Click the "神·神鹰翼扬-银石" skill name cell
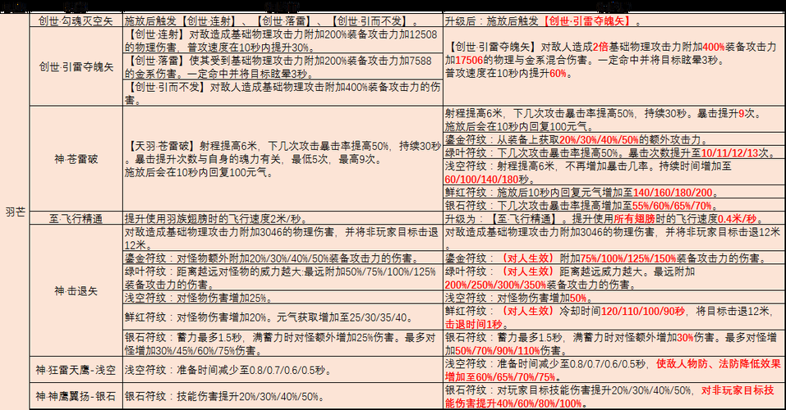Image resolution: width=786 pixels, height=410 pixels. (x=76, y=396)
